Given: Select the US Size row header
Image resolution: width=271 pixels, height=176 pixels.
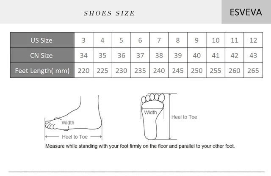Looking at the screenshot, I should tap(42, 40).
